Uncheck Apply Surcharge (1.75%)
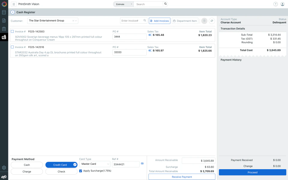This screenshot has height=180, width=288. click(x=80, y=170)
